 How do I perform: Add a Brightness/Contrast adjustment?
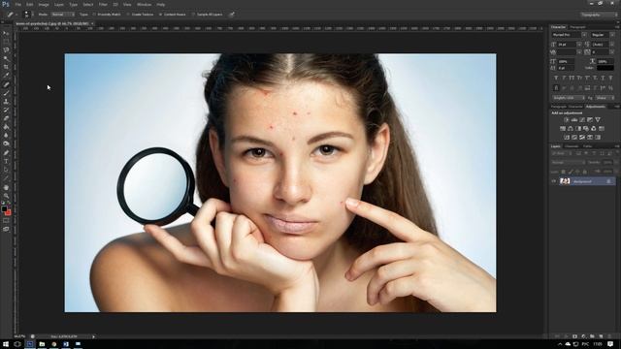tap(567, 119)
